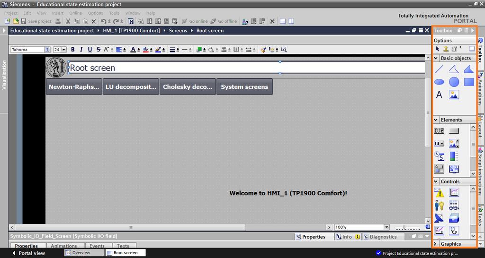Screen dimensions: 485x258
Task: Select the Alarm view control
Action: pos(439,193)
